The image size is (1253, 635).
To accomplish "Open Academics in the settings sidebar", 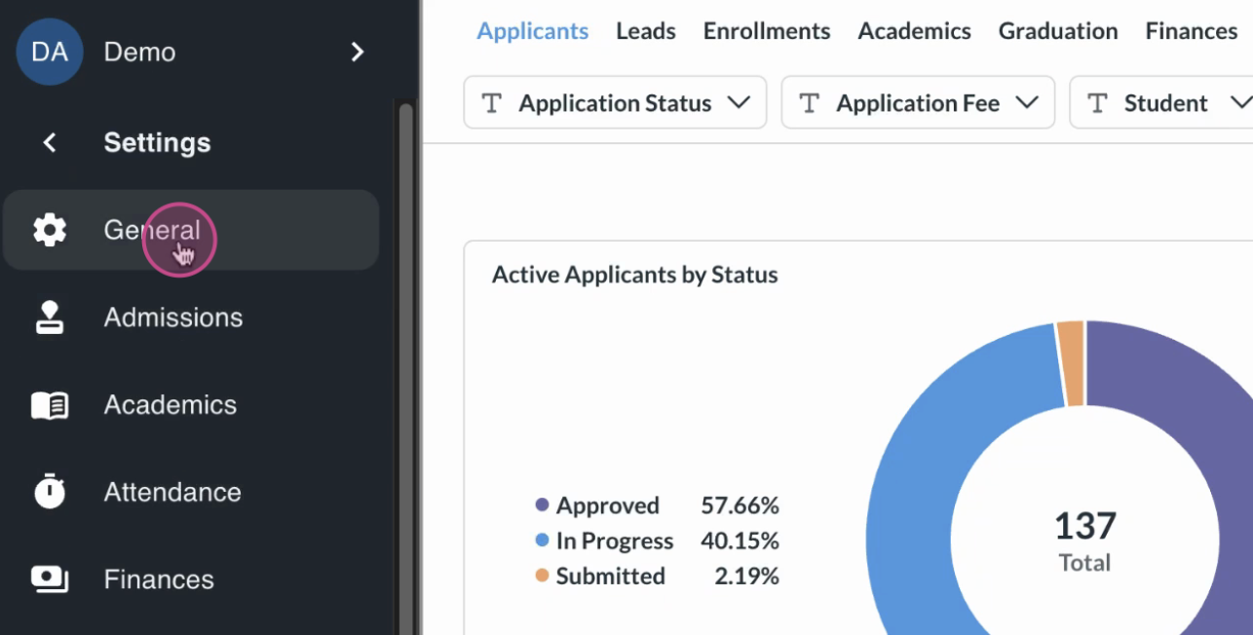I will pos(191,405).
